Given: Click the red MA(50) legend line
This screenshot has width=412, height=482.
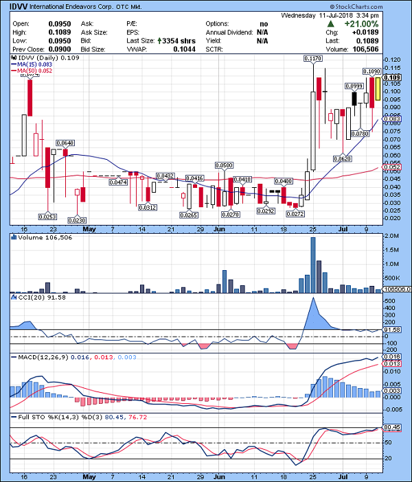Looking at the screenshot, I should coord(14,71).
